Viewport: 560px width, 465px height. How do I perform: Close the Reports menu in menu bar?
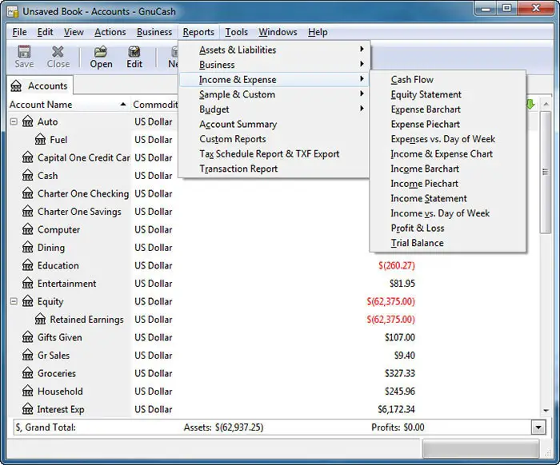point(198,32)
